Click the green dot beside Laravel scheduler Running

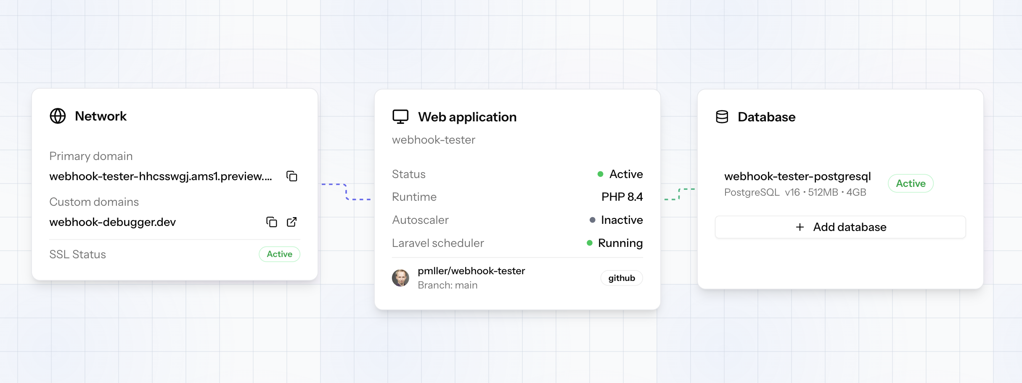(x=590, y=243)
